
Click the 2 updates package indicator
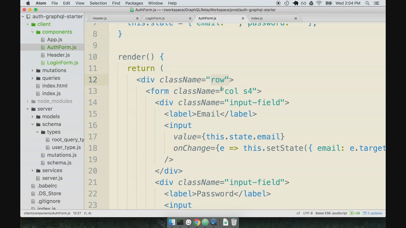(373, 213)
